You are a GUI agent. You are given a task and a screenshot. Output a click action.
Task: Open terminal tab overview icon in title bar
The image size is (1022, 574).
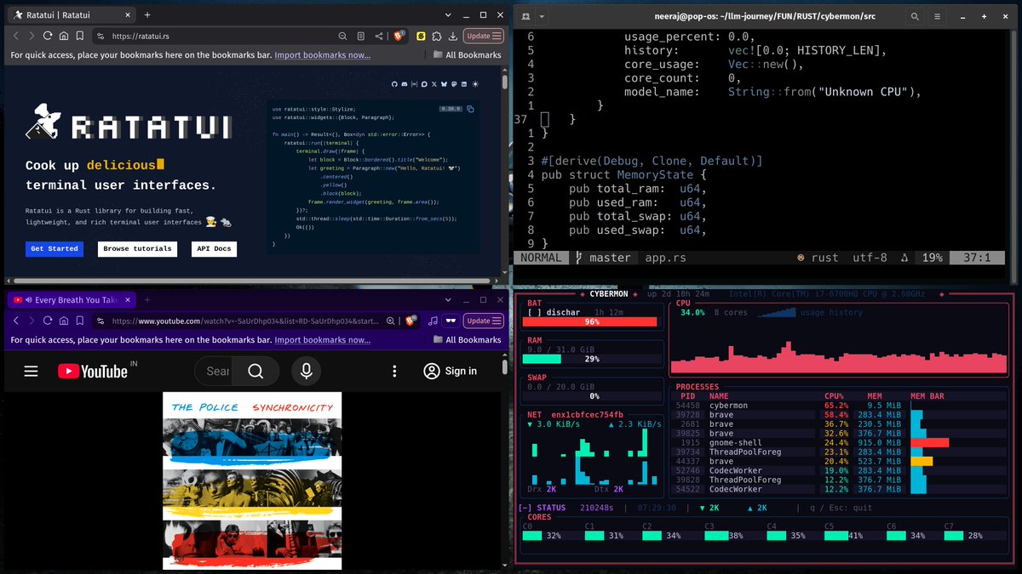[x=526, y=16]
